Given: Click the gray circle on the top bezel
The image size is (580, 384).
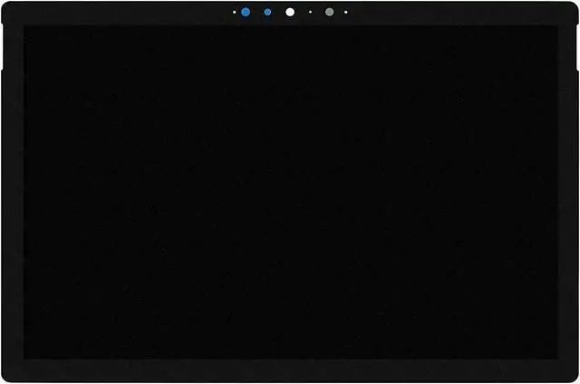Looking at the screenshot, I should (x=329, y=13).
